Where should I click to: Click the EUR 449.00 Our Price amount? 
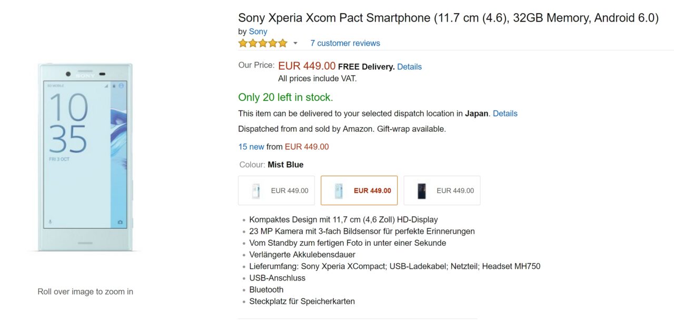point(306,66)
